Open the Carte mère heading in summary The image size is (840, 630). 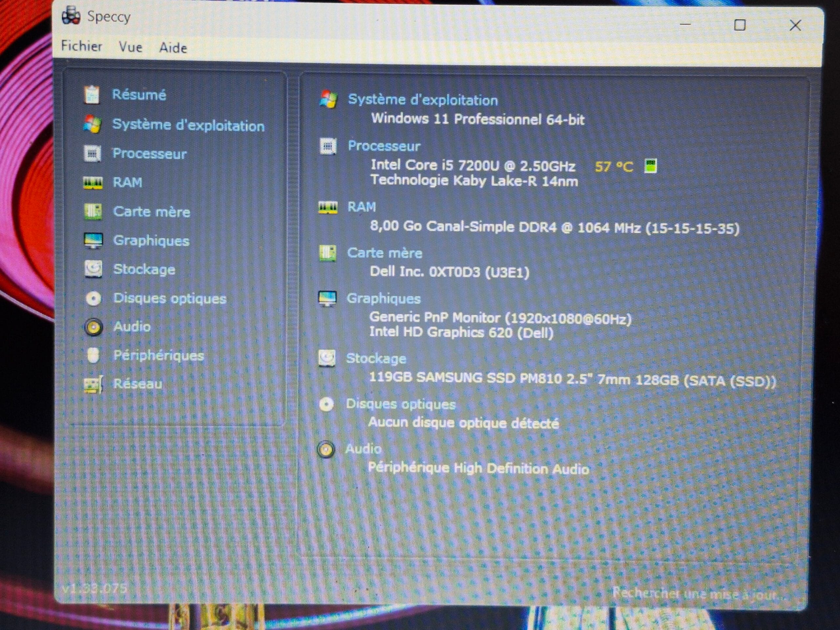[384, 253]
